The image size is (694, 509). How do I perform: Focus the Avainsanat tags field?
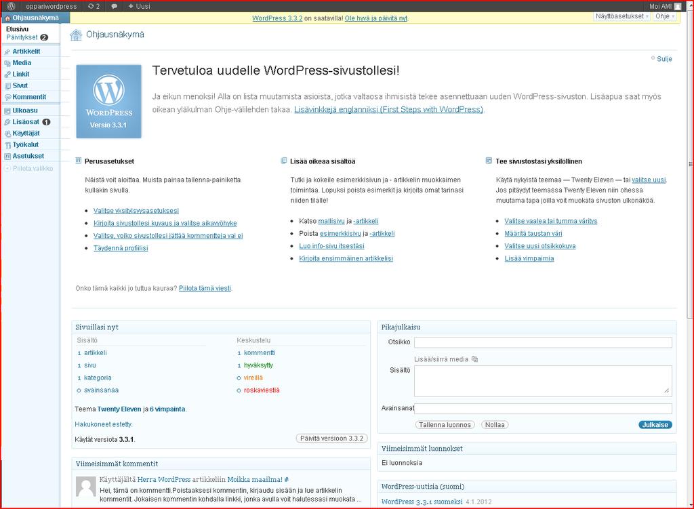pos(543,409)
